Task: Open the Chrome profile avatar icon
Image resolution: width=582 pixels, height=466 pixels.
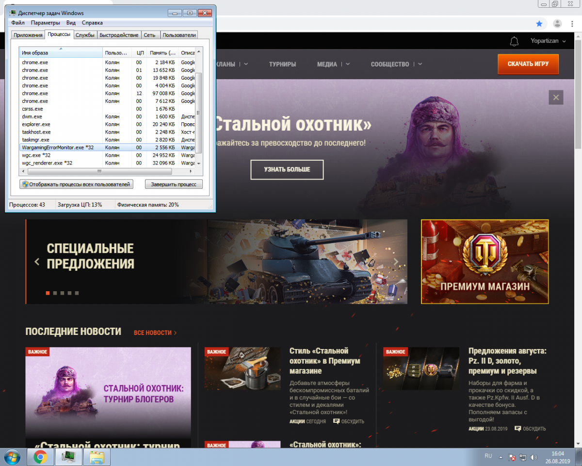Action: pyautogui.click(x=558, y=23)
